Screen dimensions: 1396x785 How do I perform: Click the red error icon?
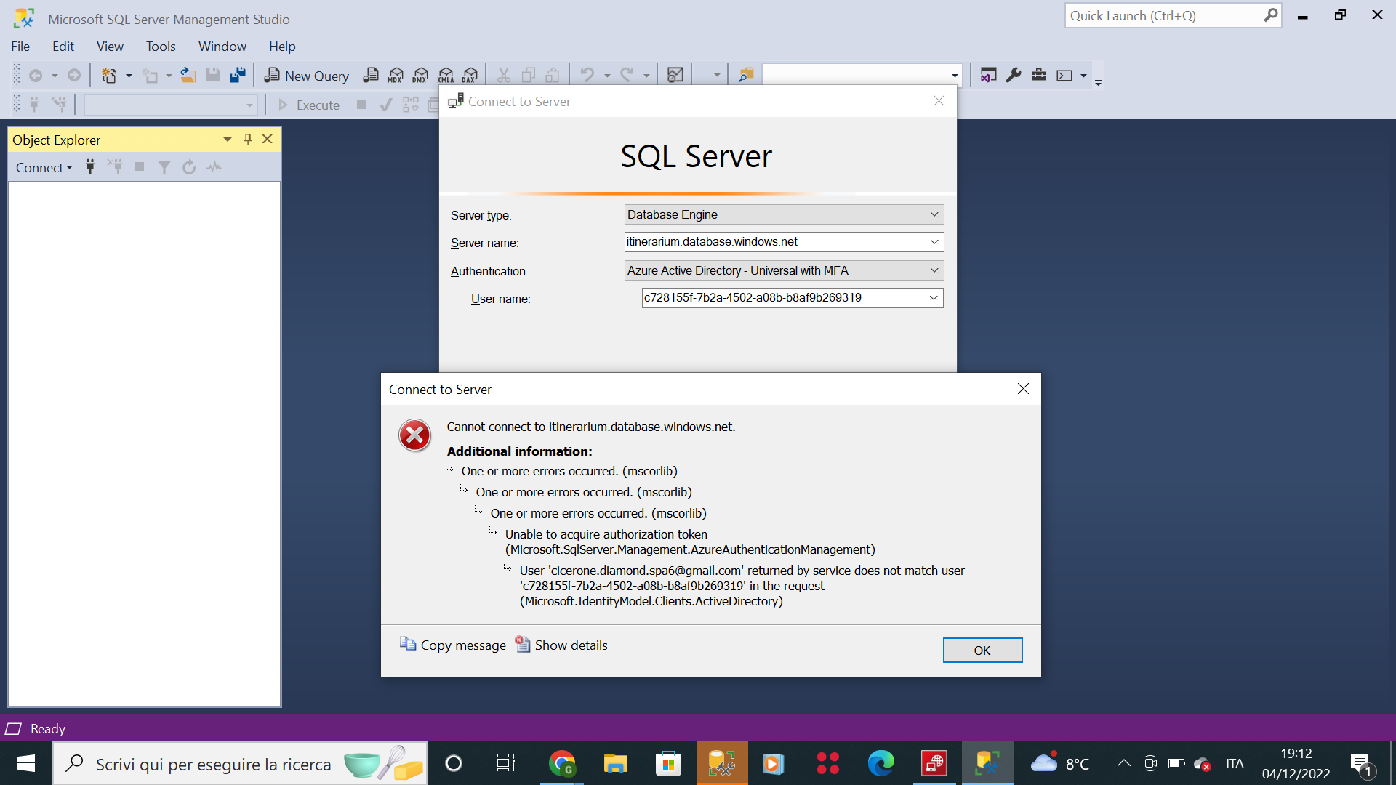pyautogui.click(x=414, y=435)
